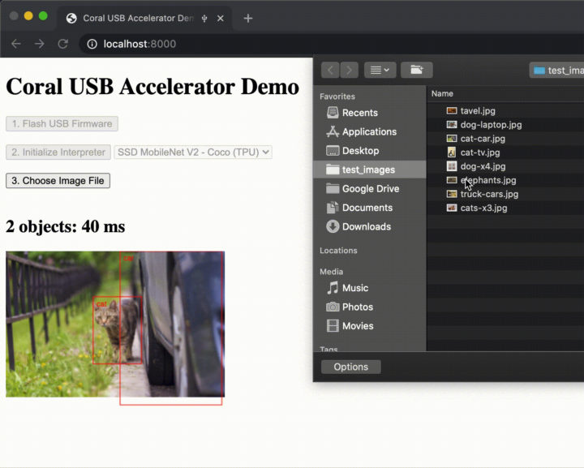Click the dog-laptop.jpg thumbnail icon
This screenshot has width=584, height=468.
(452, 124)
